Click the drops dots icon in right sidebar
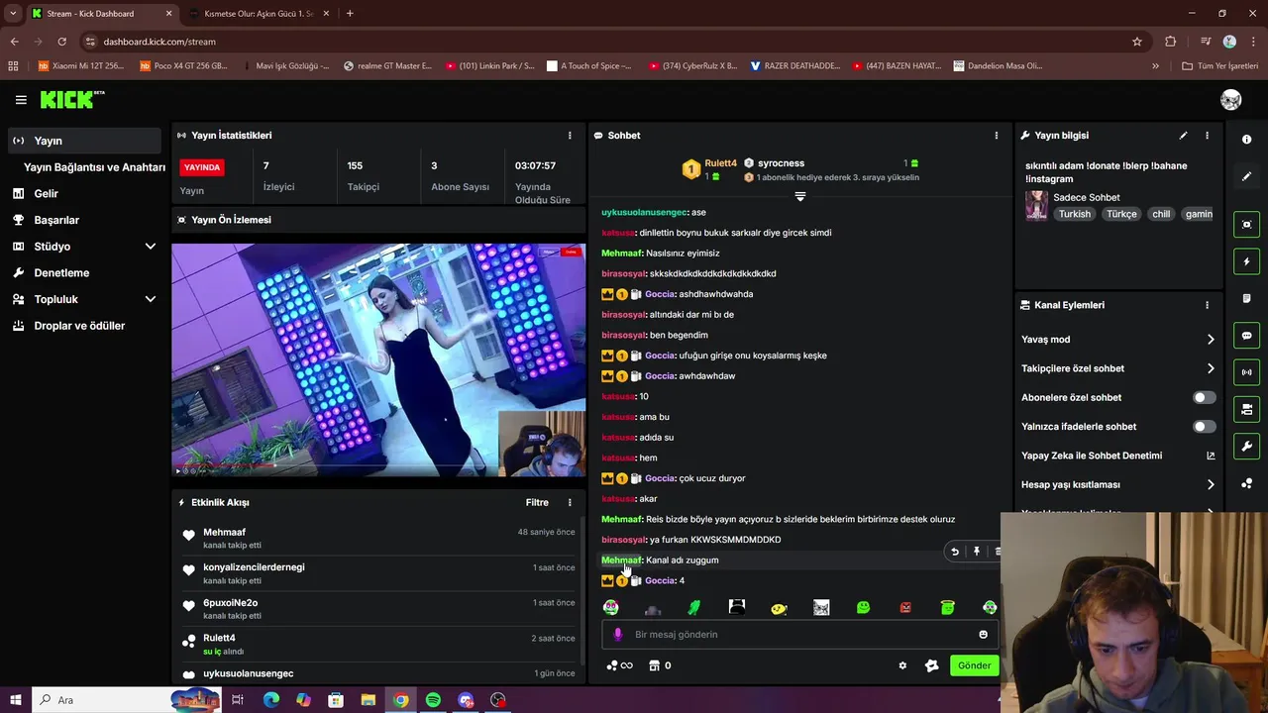 pyautogui.click(x=1247, y=483)
